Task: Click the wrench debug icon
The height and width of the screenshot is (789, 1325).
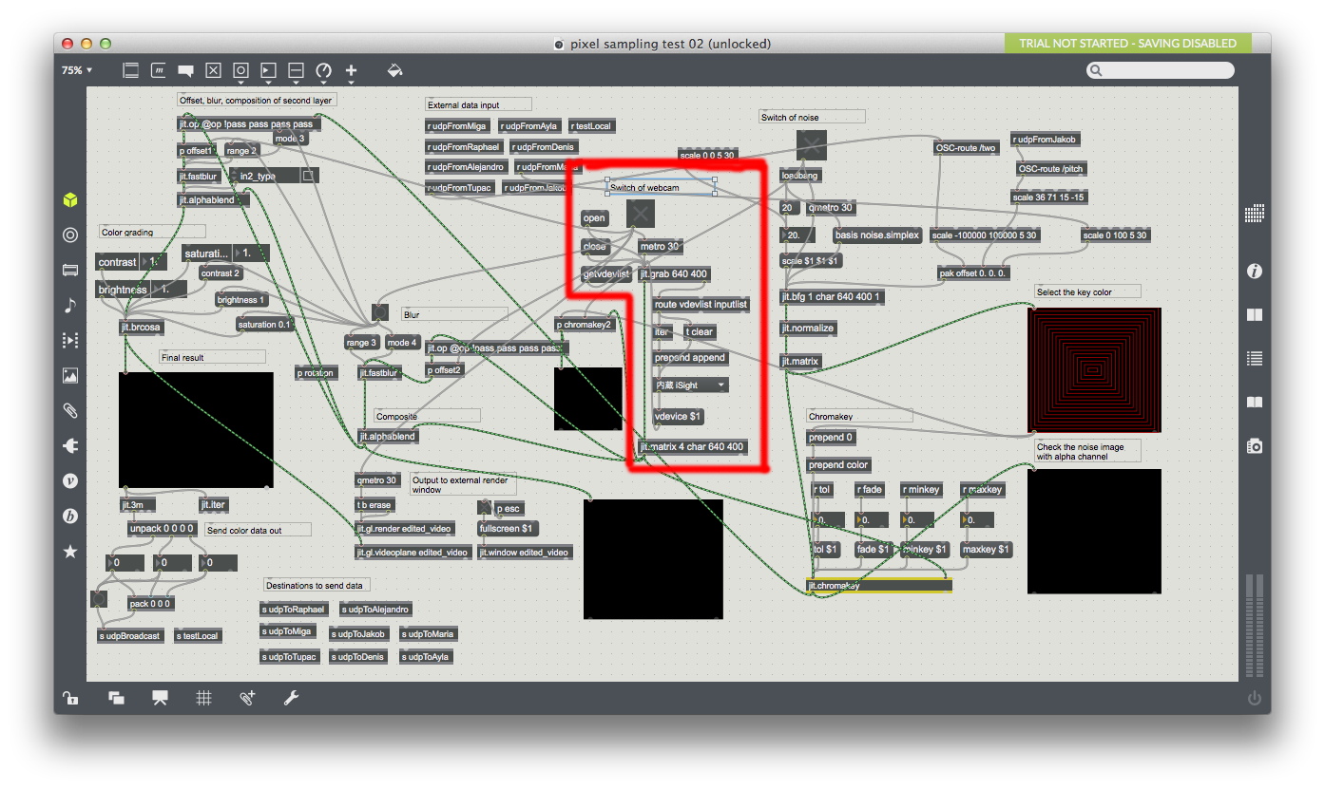Action: [292, 698]
